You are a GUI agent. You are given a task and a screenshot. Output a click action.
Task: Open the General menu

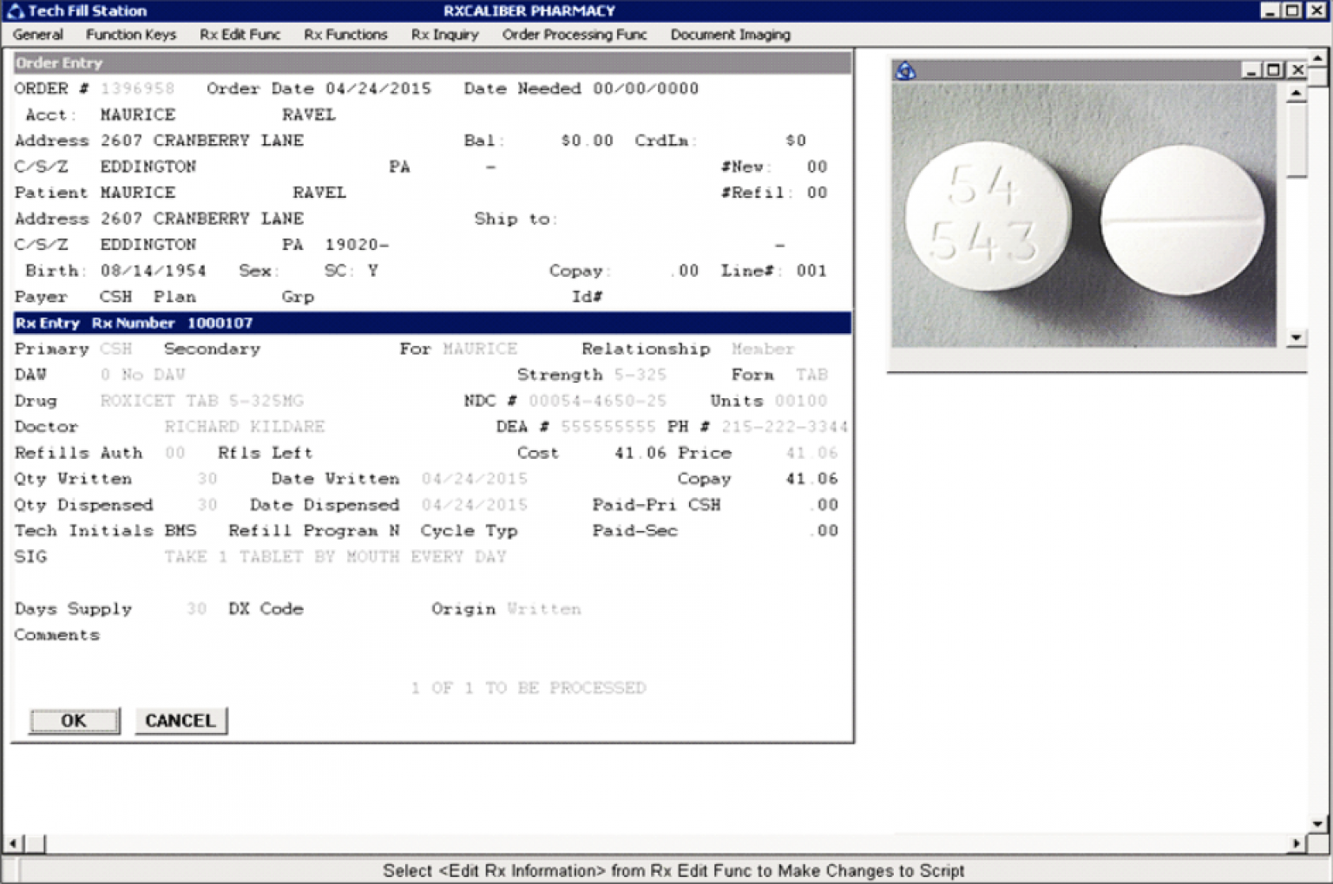point(38,35)
